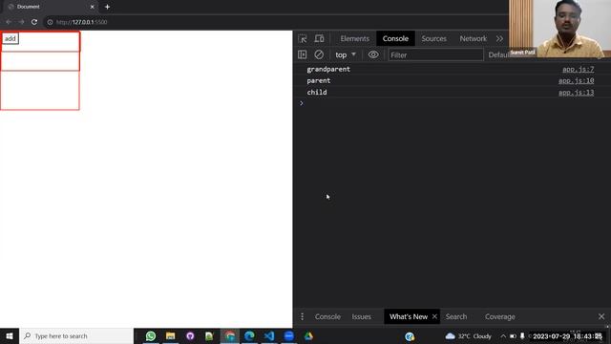Open the weather widget showing 32°C Cloudy
The height and width of the screenshot is (344, 611).
pyautogui.click(x=469, y=335)
